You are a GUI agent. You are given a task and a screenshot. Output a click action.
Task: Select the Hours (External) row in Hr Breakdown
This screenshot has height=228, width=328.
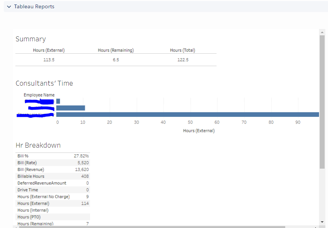click(53, 204)
